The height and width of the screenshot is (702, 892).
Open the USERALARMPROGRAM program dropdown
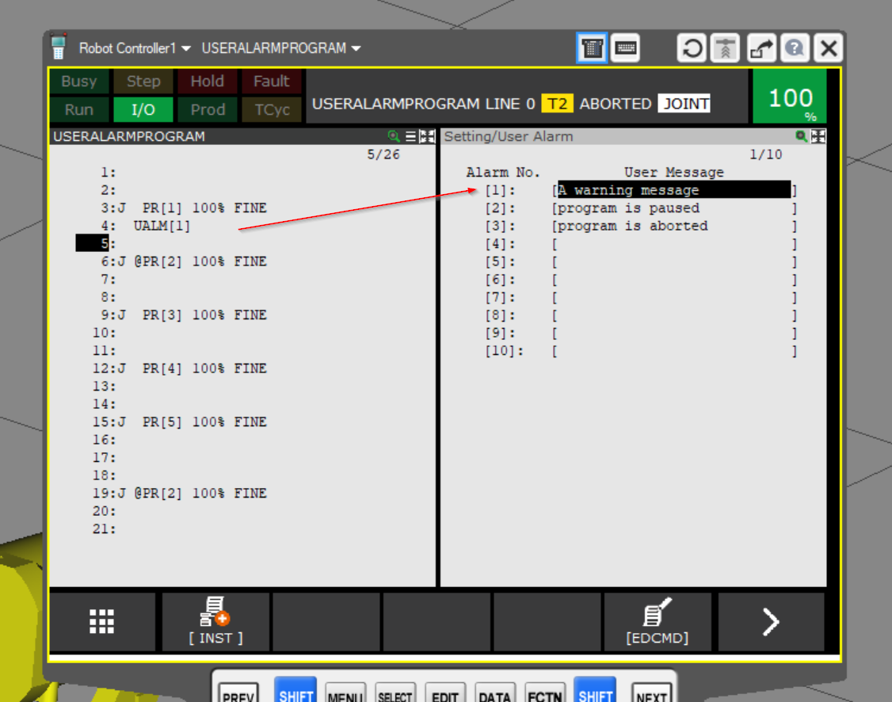pyautogui.click(x=281, y=48)
